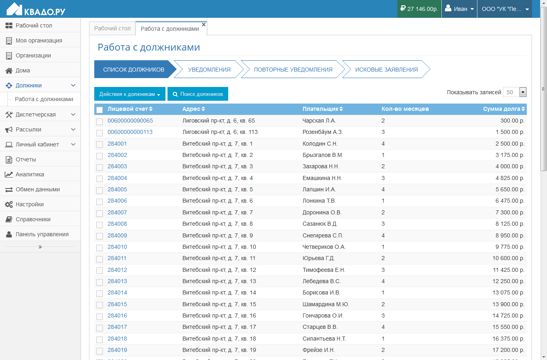
Task: Open Работа с должниками sidebar subitem
Action: pyautogui.click(x=44, y=99)
